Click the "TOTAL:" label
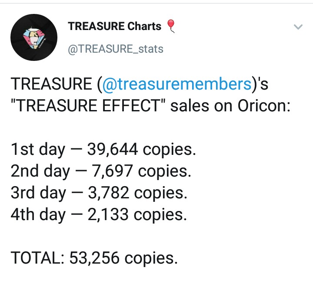This screenshot has height=281, width=313. point(37,258)
